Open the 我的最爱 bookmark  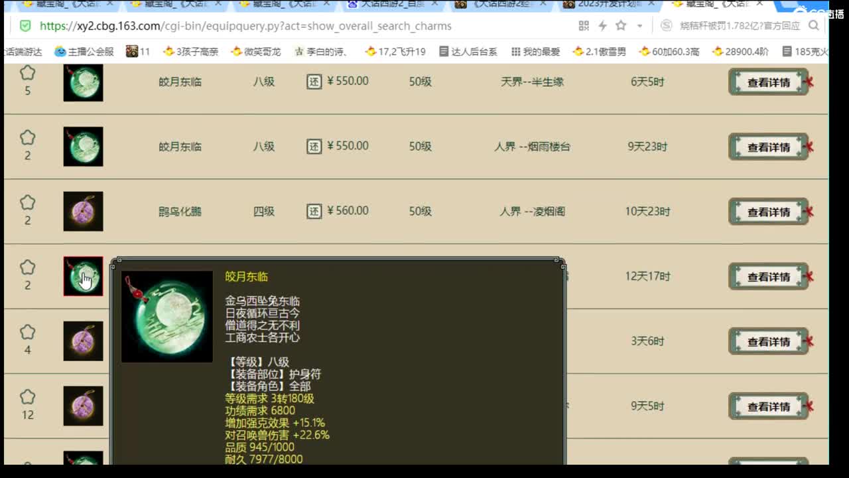point(535,51)
